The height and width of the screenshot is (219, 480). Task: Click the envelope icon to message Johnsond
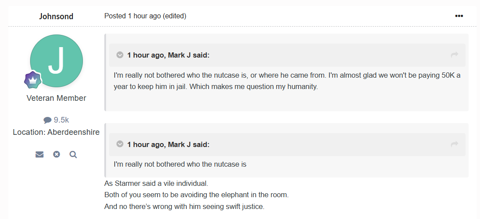[x=40, y=154]
